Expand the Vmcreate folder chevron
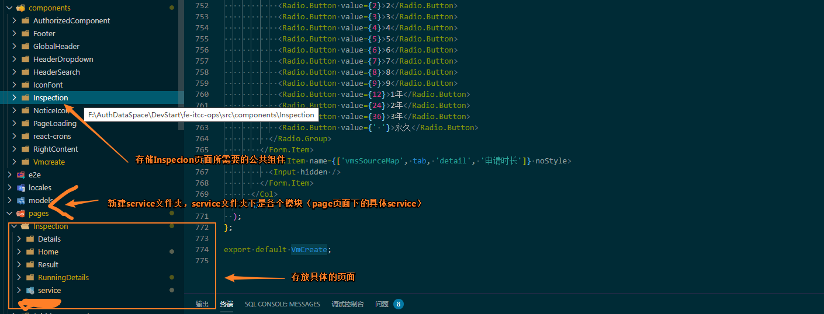Screen dimensions: 824x314 point(14,162)
